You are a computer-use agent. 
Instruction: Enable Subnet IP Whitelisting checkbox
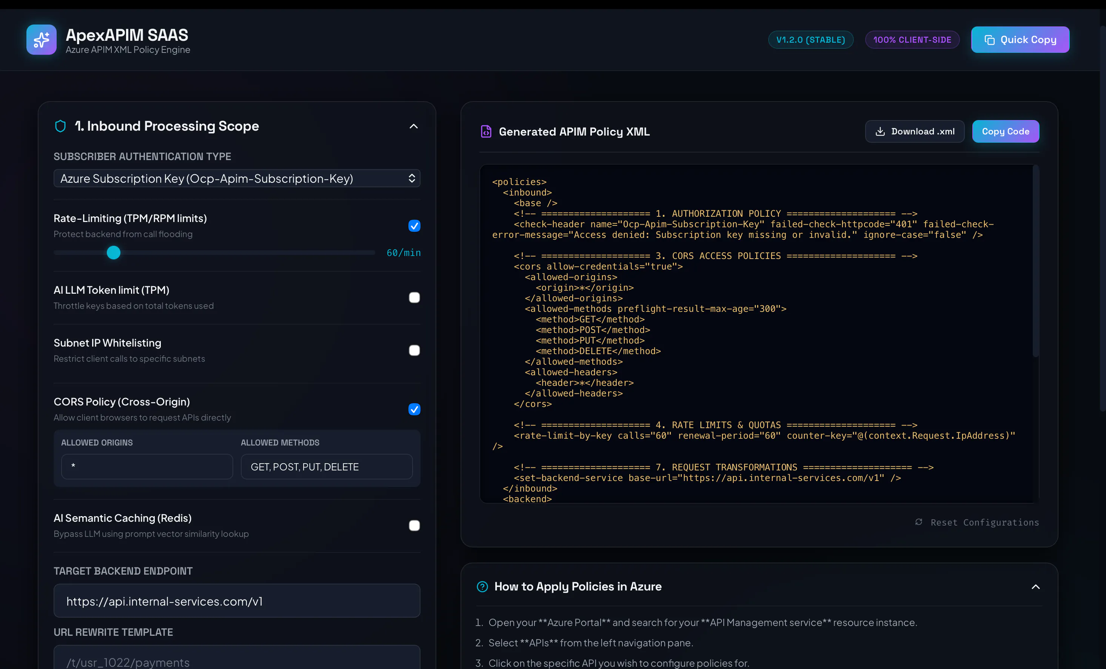tap(414, 350)
